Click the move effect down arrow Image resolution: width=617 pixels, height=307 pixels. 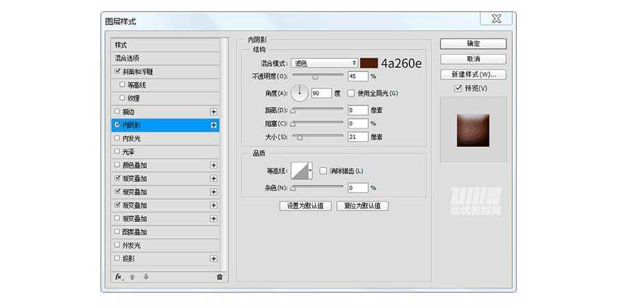(x=145, y=277)
